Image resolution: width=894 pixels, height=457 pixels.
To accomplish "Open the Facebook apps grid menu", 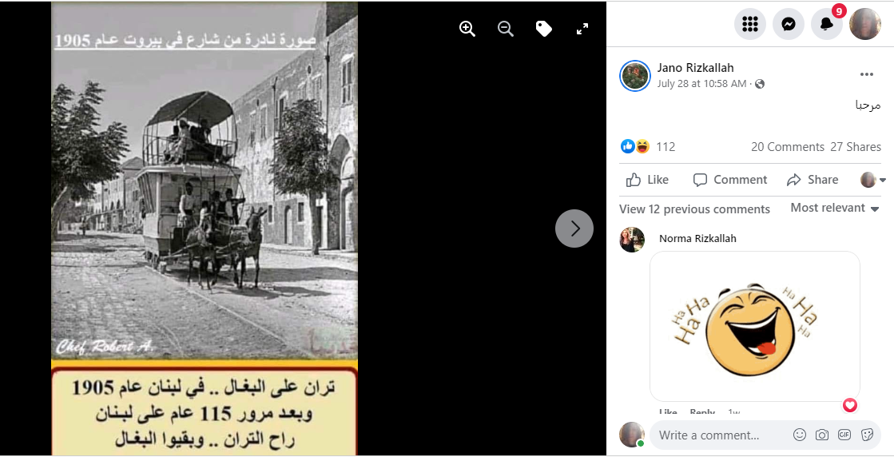I will pos(749,24).
